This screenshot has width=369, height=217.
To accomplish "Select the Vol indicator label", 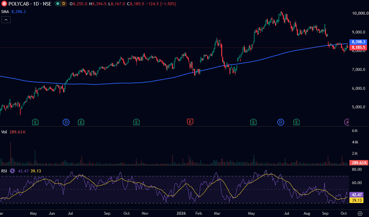I will coord(4,132).
